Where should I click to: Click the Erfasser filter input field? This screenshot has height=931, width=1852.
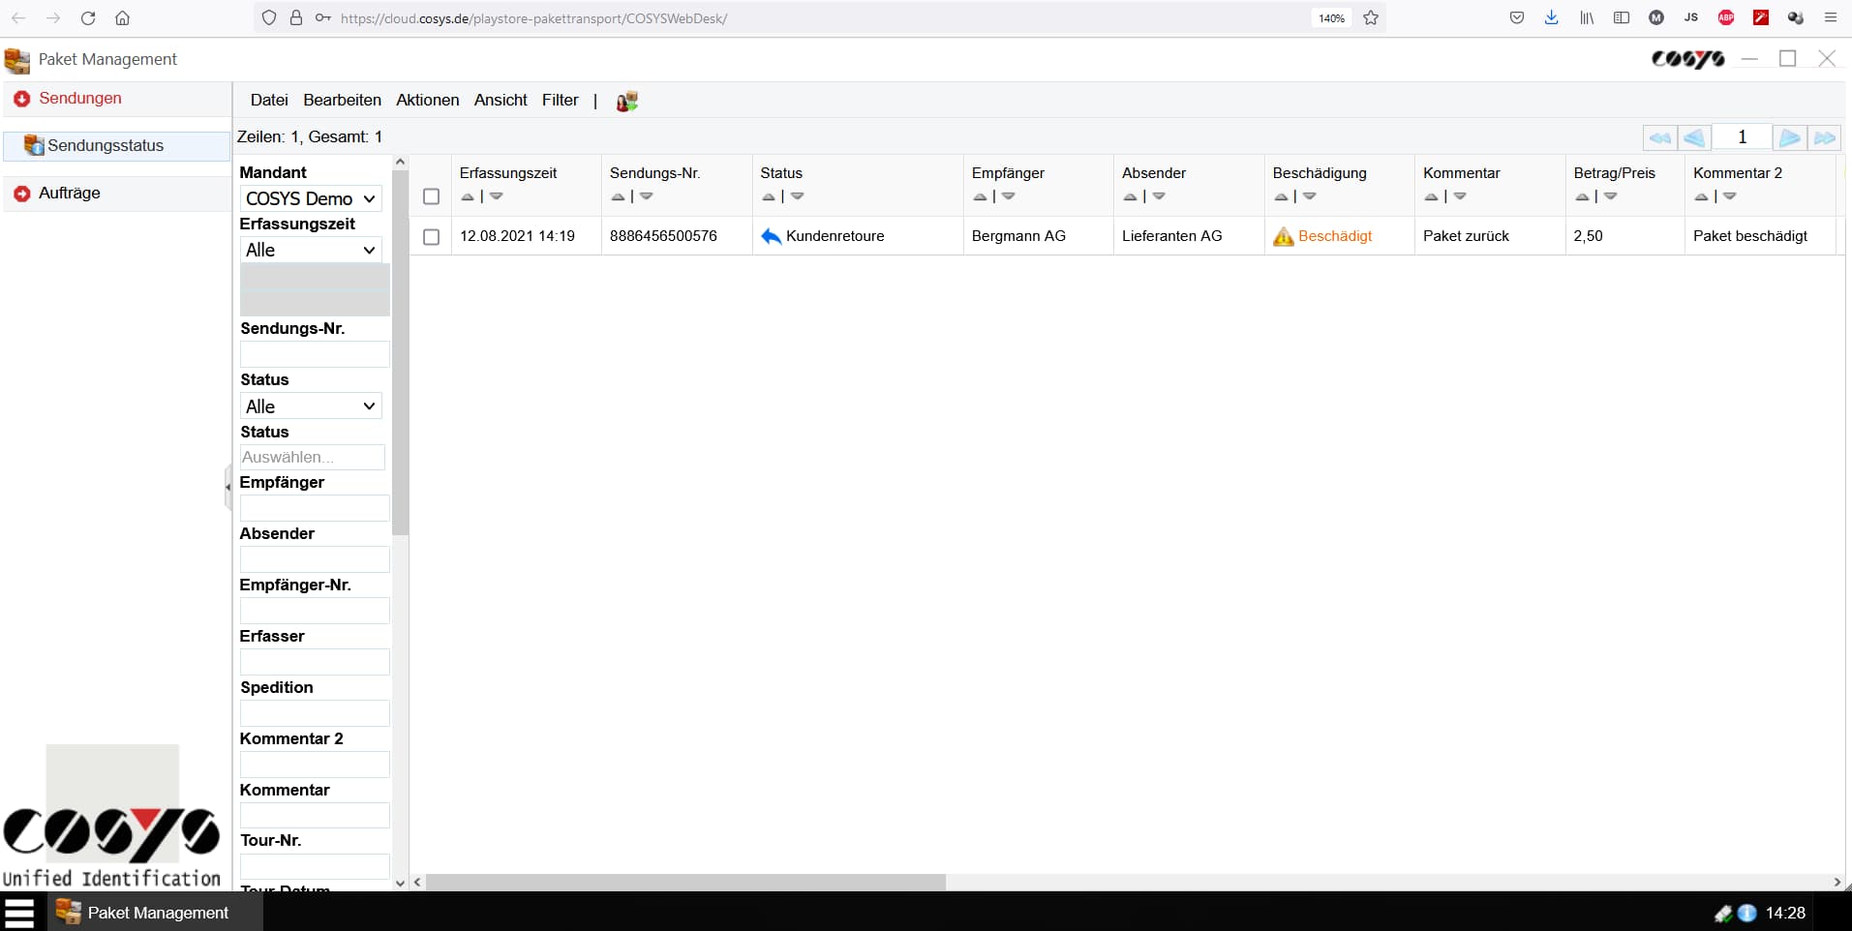315,662
